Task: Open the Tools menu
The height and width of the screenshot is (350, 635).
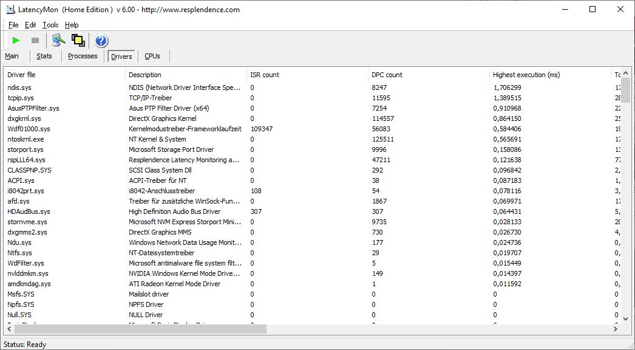Action: pos(50,25)
